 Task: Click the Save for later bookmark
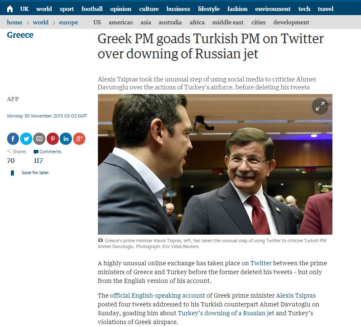pos(30,173)
